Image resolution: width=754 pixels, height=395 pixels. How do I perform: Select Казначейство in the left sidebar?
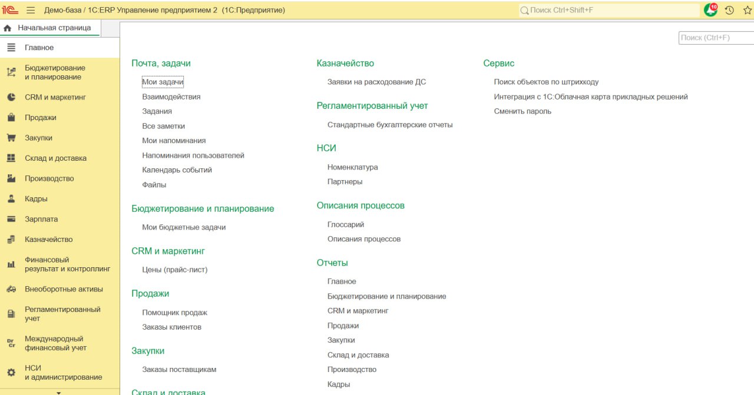click(48, 240)
